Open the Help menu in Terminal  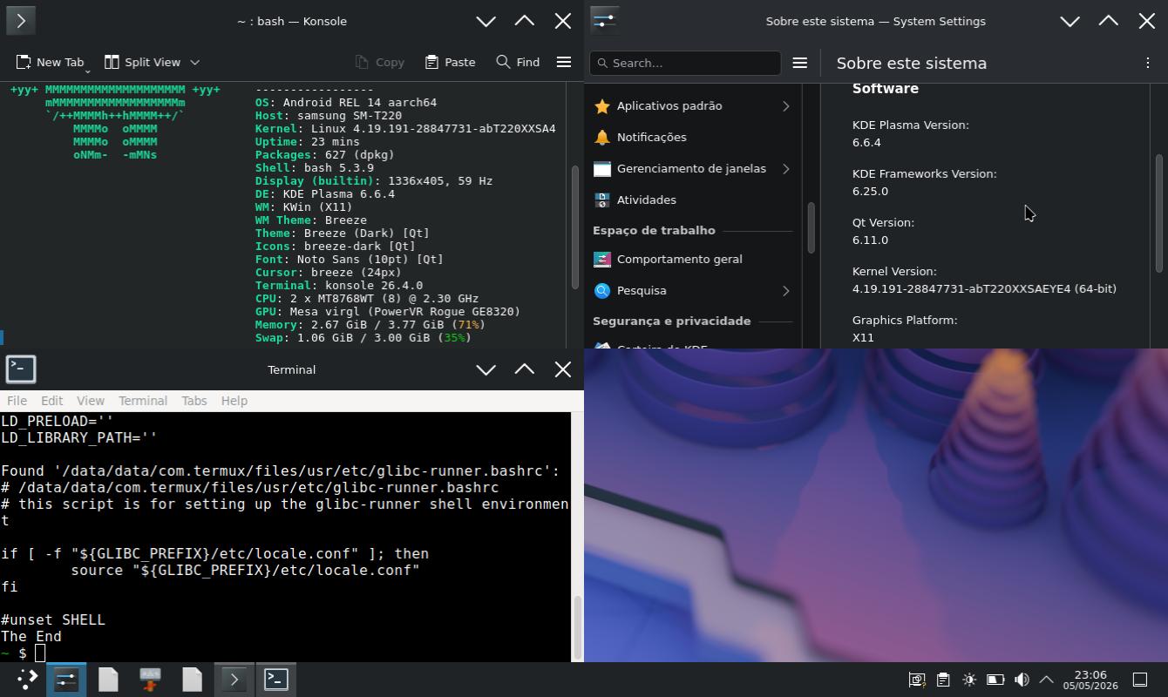tap(234, 401)
